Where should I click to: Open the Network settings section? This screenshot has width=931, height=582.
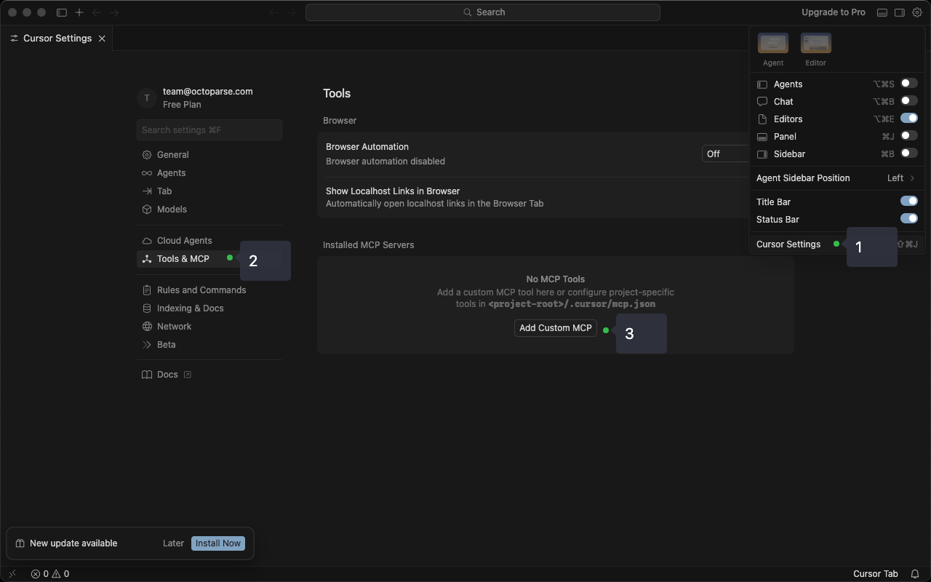[209, 327]
